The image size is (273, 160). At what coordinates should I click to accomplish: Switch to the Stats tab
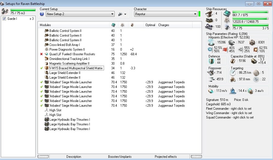point(196,156)
